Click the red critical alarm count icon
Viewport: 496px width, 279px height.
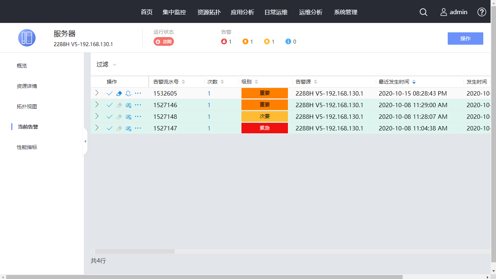(x=224, y=41)
